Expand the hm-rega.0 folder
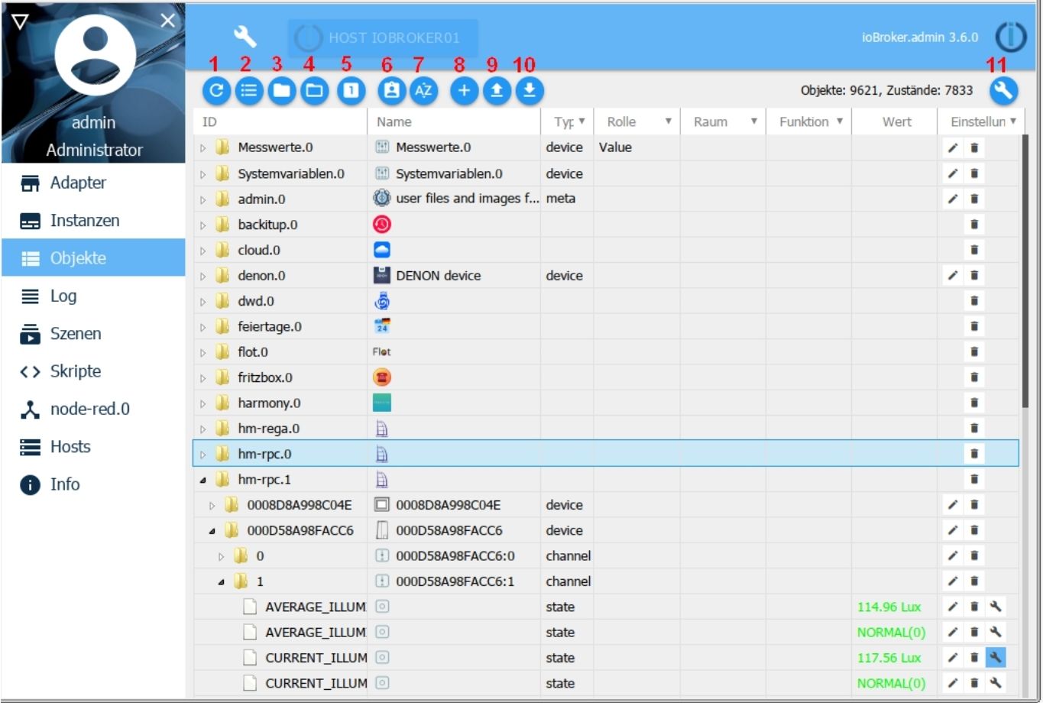 point(202,429)
